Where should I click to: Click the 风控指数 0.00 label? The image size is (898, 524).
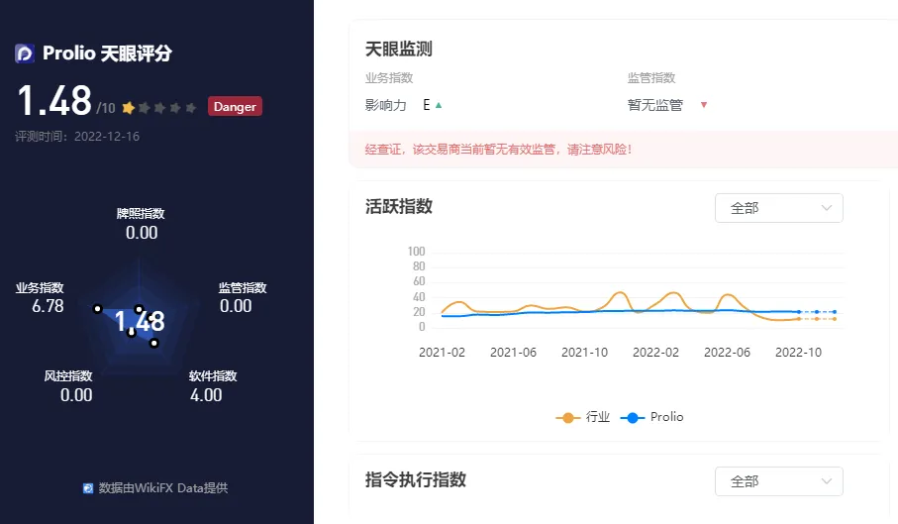point(68,386)
